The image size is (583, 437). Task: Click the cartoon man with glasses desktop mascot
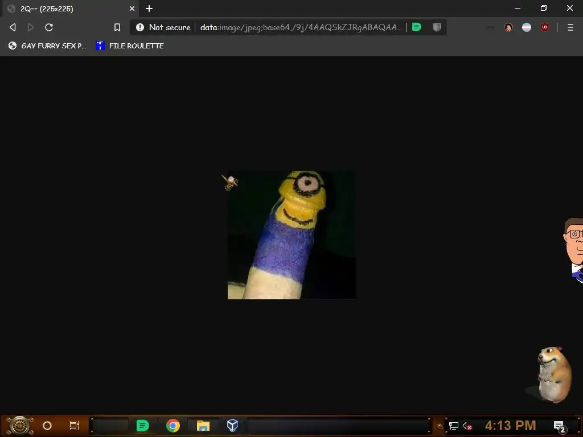click(573, 250)
